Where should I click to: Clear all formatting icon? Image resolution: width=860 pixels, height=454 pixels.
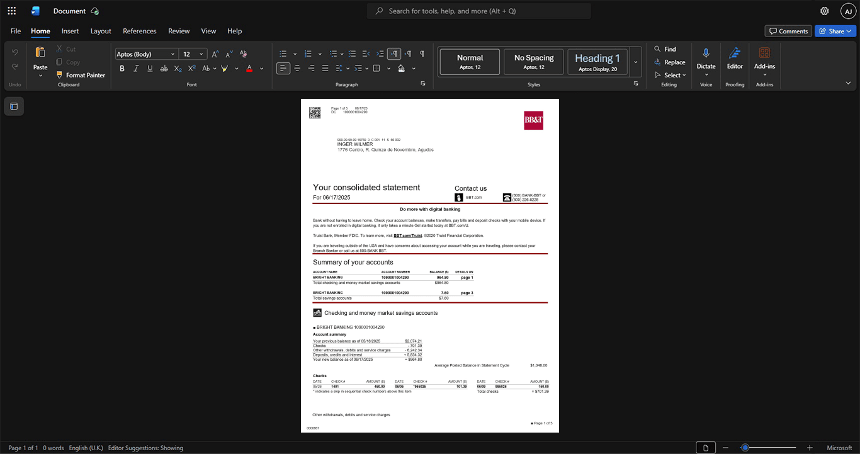point(244,54)
